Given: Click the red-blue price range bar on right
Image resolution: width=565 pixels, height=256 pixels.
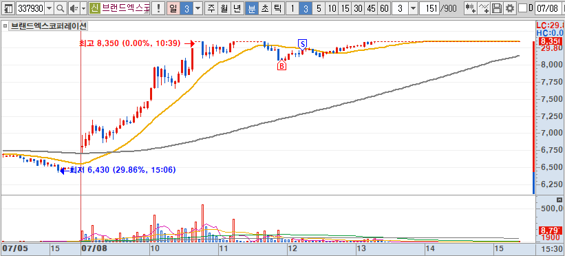Looking at the screenshot, I should [x=533, y=118].
